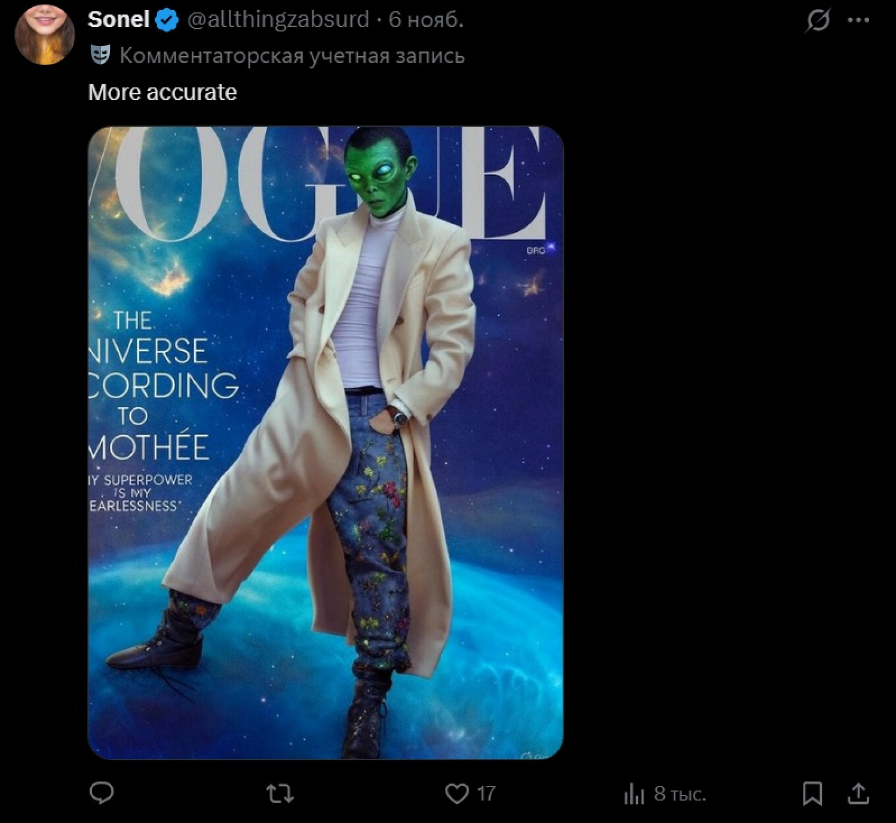Screen dimensions: 896x823
Task: Click the theater masks commentary icon
Action: [100, 56]
